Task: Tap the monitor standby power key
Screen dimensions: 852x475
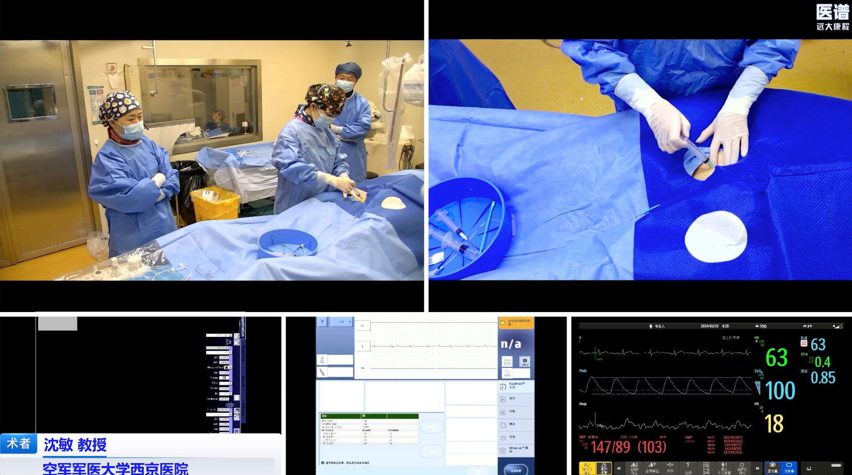Action: [742, 468]
